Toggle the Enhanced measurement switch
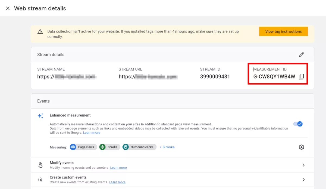Viewport: 326px width, 189px height. point(298,124)
